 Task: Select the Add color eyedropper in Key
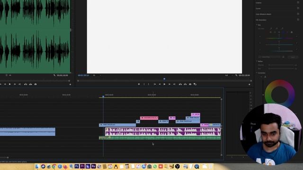276,28
